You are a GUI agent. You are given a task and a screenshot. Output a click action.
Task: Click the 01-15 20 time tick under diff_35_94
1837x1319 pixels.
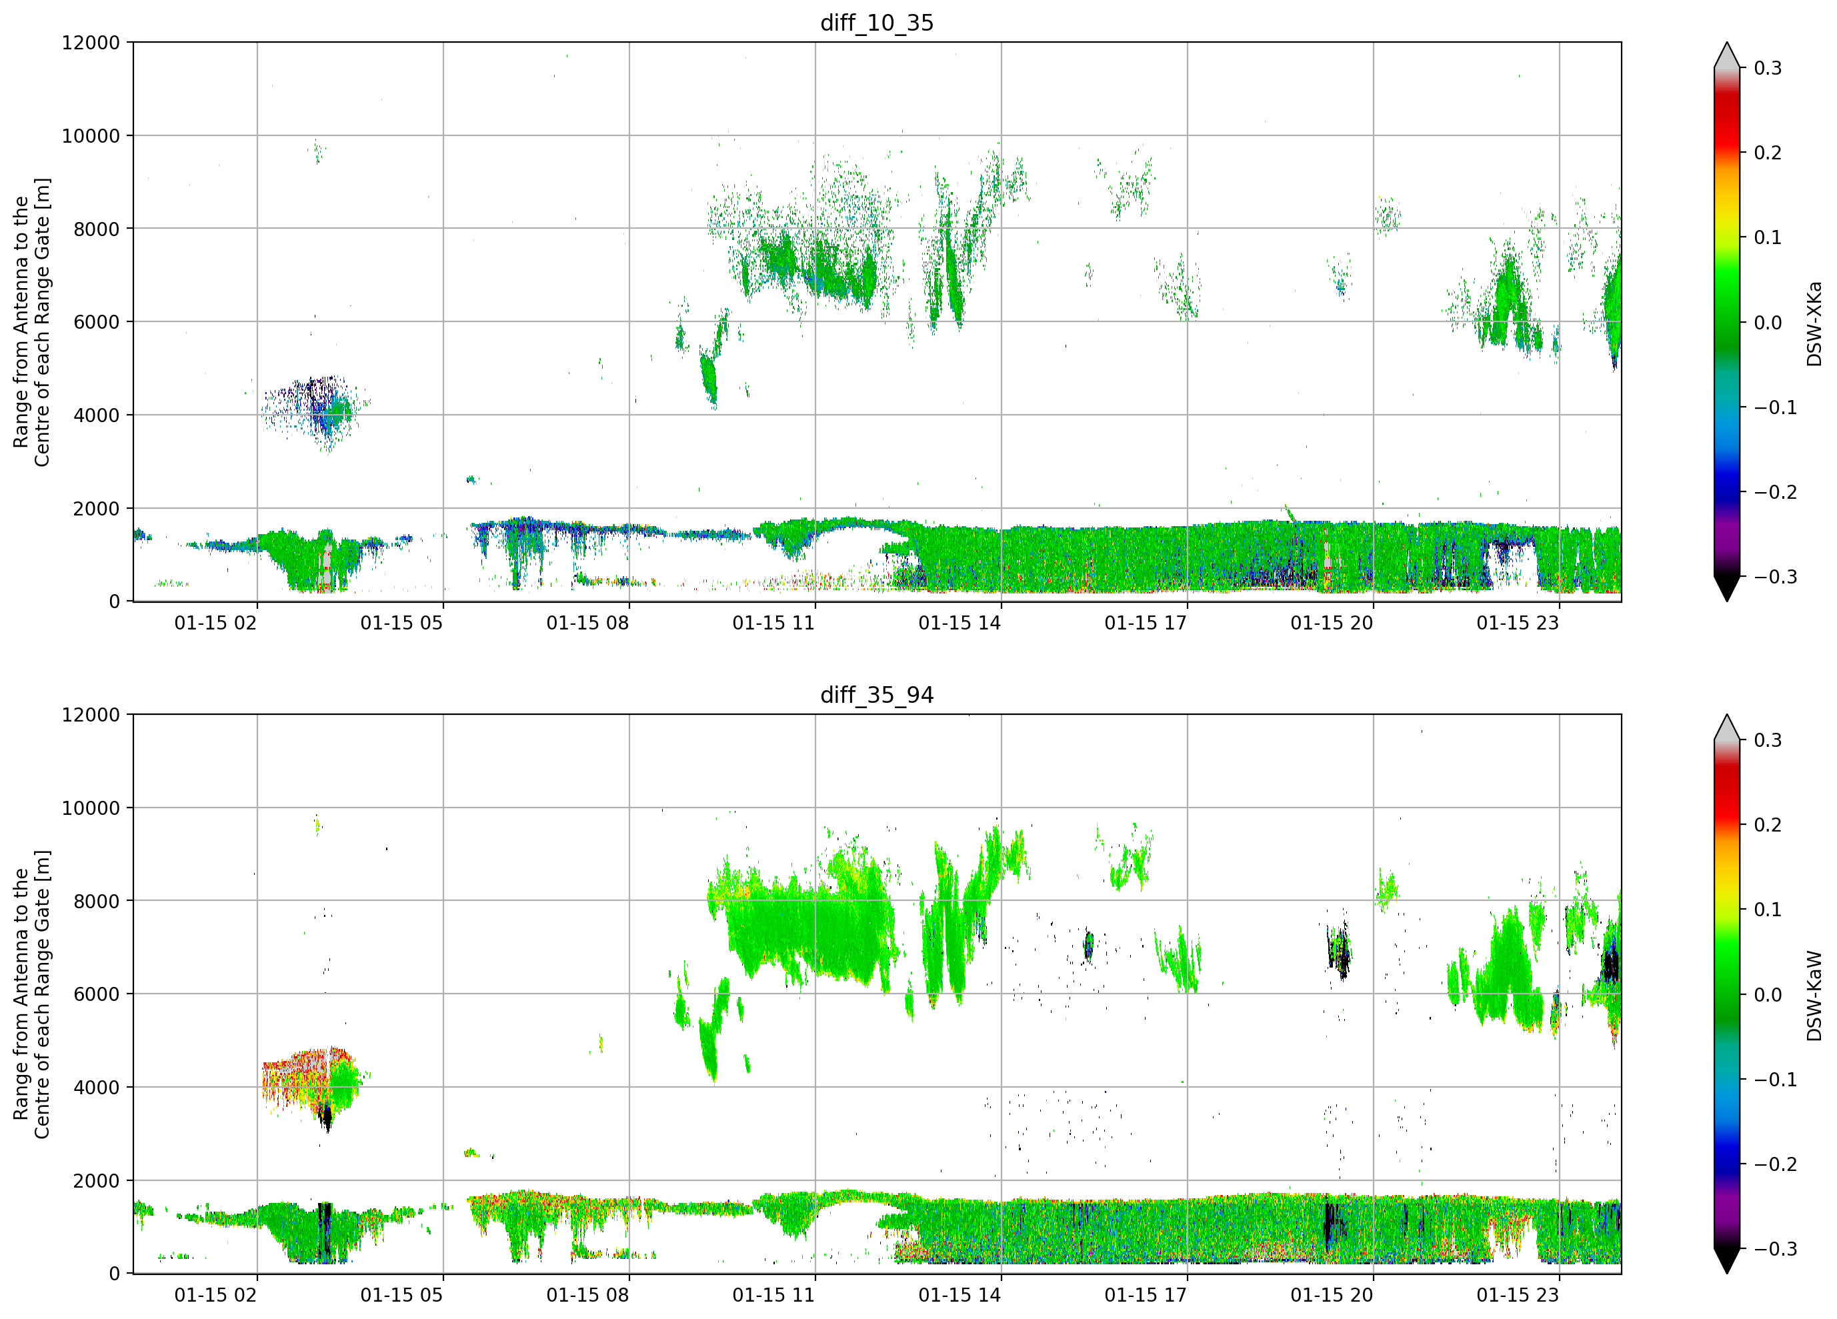1332,1296
